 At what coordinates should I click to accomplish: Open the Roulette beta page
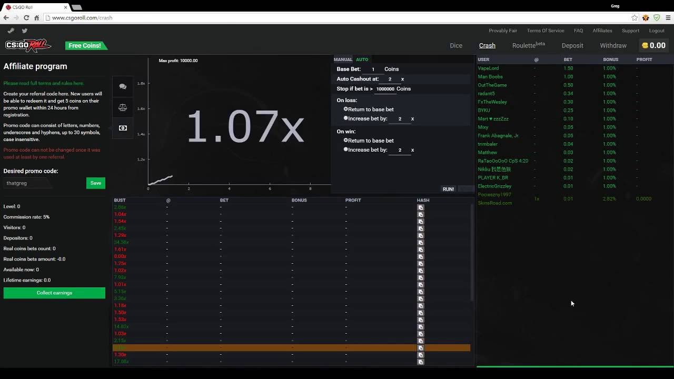tap(529, 45)
